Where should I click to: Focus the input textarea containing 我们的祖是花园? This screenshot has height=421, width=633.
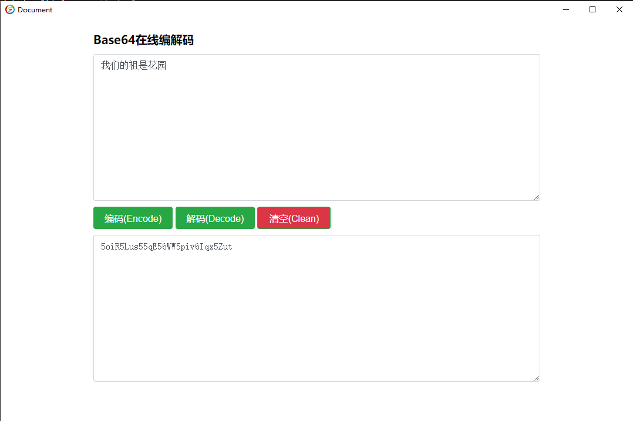click(x=316, y=127)
